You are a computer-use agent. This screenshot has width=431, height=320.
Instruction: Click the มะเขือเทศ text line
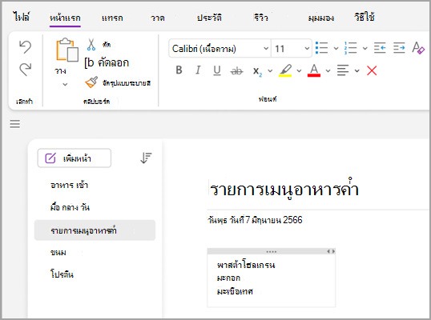point(235,291)
